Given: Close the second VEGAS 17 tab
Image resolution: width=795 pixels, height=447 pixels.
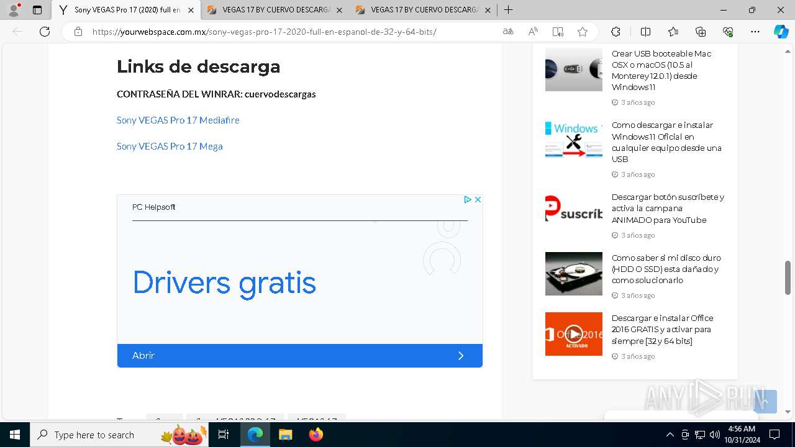Looking at the screenshot, I should click(340, 10).
